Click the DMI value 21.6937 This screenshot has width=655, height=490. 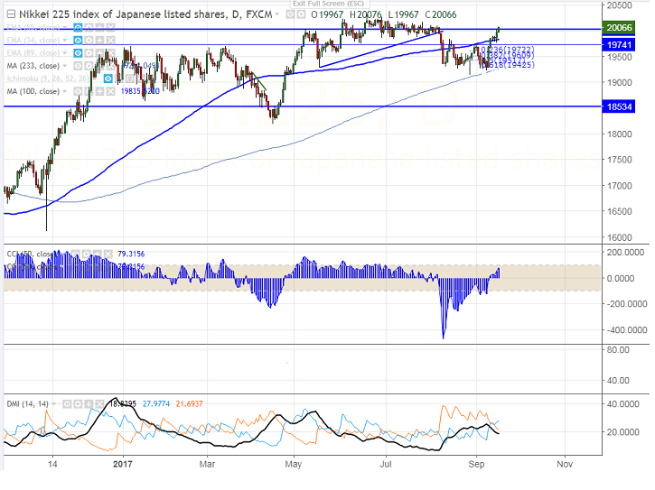click(x=189, y=404)
